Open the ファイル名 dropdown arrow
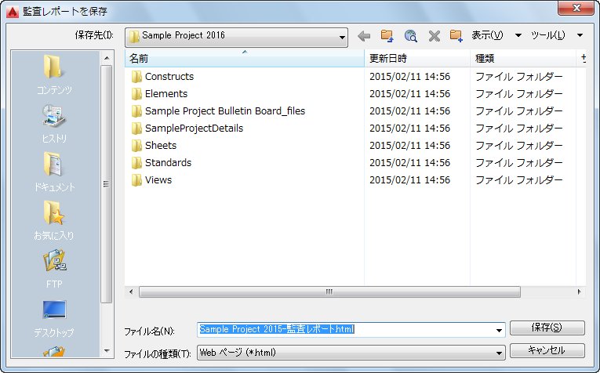Screen dimensions: 600x373 click(499, 330)
